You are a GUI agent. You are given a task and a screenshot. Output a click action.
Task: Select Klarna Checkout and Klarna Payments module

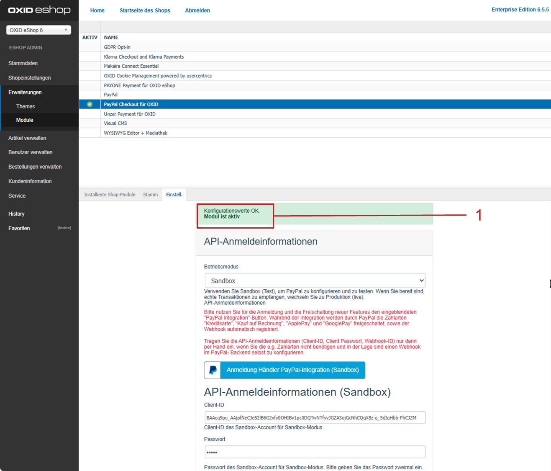(x=144, y=57)
